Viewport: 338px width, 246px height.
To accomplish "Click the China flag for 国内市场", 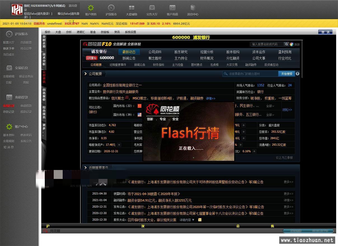I will pyautogui.click(x=140, y=106).
